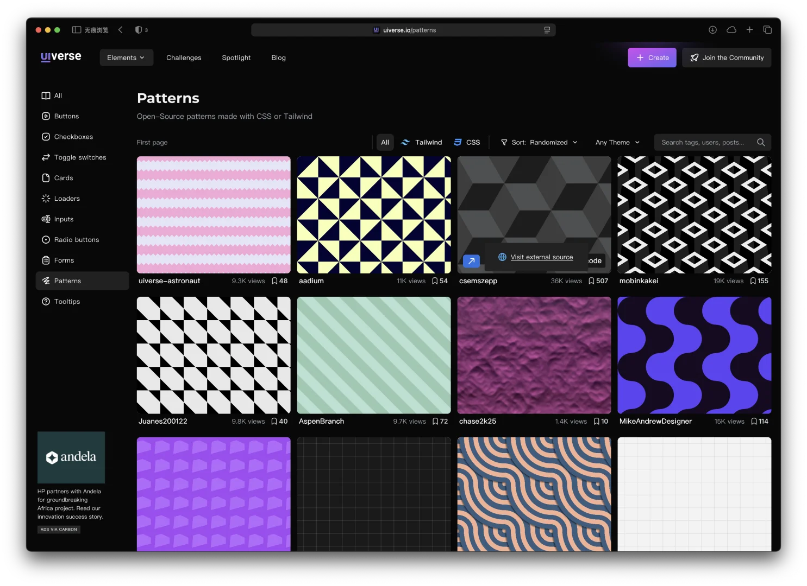Go to Challenges page
Image resolution: width=807 pixels, height=586 pixels.
point(184,58)
